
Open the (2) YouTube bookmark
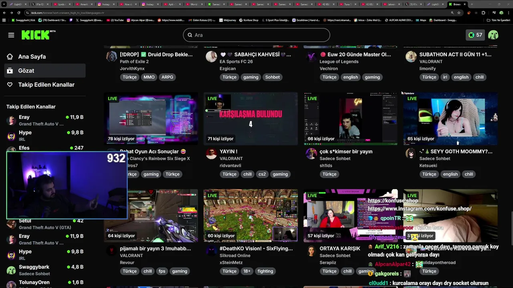(x=115, y=20)
